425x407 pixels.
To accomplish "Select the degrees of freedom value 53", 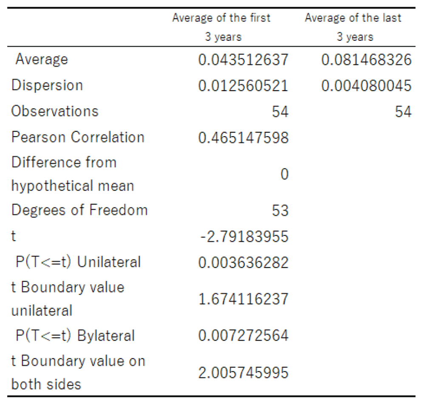I will [280, 211].
